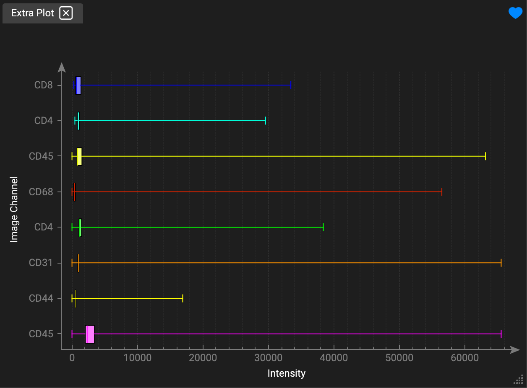The width and height of the screenshot is (527, 388).
Task: Click the 40000 tick label
Action: (x=334, y=359)
